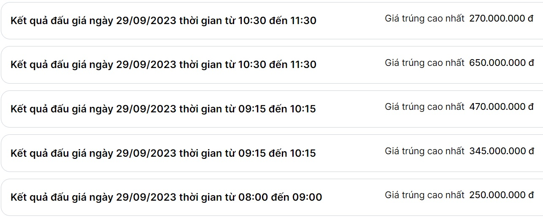Expand the 10:30 auction result priced 270.000.000 đ
The height and width of the screenshot is (218, 543).
pyautogui.click(x=163, y=21)
